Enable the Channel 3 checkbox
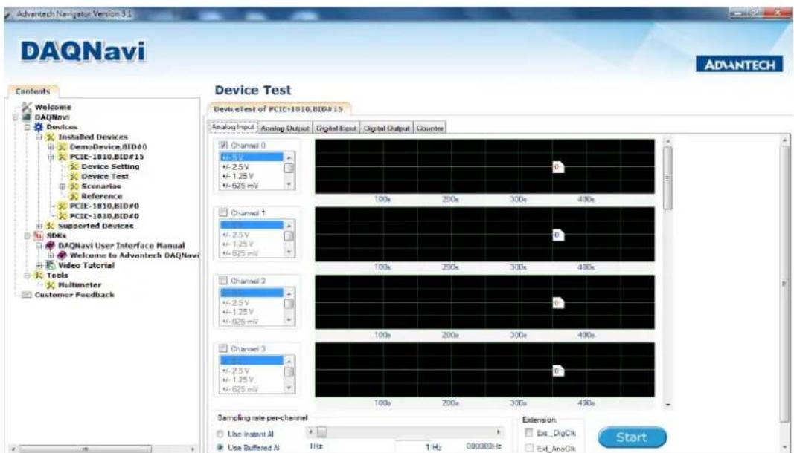Viewport: 794px width, 453px height. pyautogui.click(x=223, y=349)
